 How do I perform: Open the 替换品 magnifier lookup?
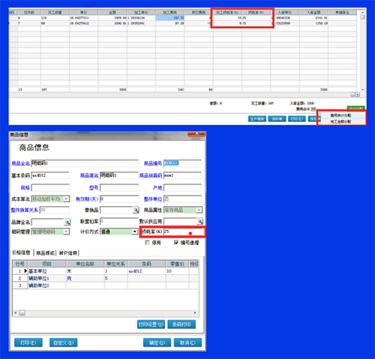point(136,210)
